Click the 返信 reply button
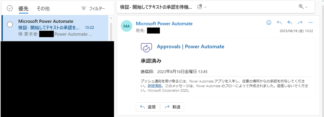Image resolution: width=324 pixels, height=117 pixels. (147, 107)
